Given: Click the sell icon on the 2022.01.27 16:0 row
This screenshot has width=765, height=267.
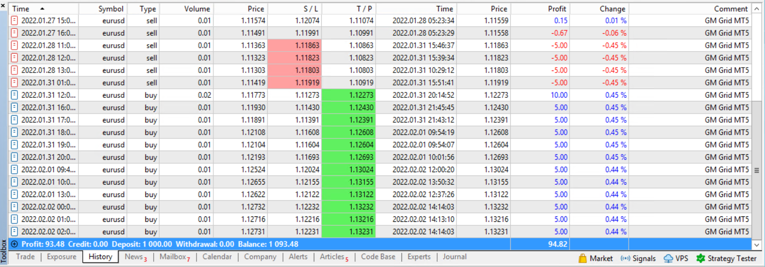Looking at the screenshot, I should click(x=14, y=33).
